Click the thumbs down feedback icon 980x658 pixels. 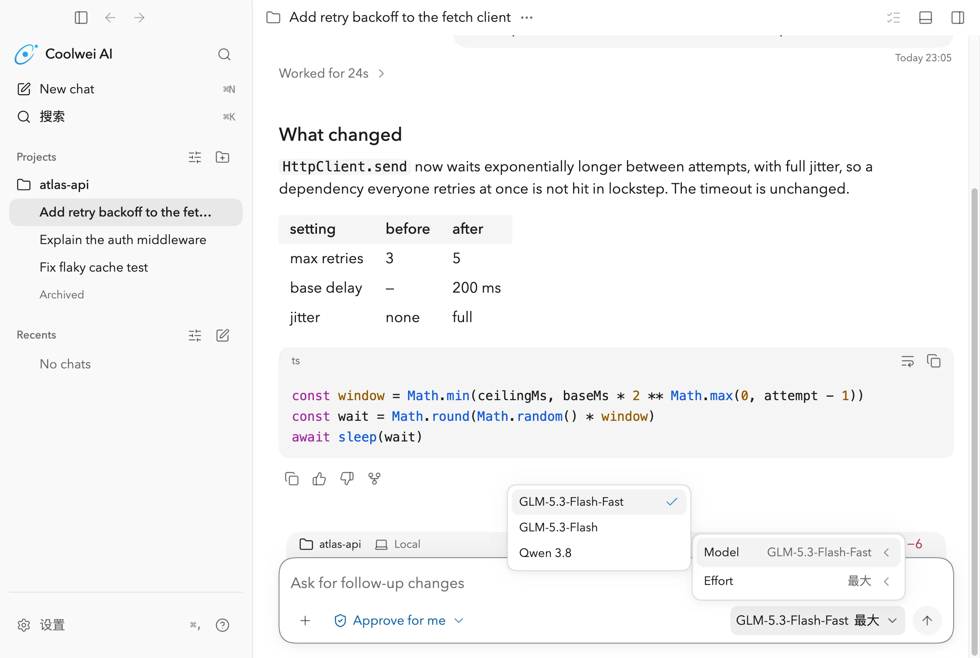click(x=347, y=479)
